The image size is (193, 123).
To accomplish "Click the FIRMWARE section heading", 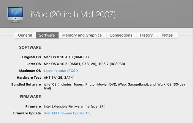I will point(30,97).
